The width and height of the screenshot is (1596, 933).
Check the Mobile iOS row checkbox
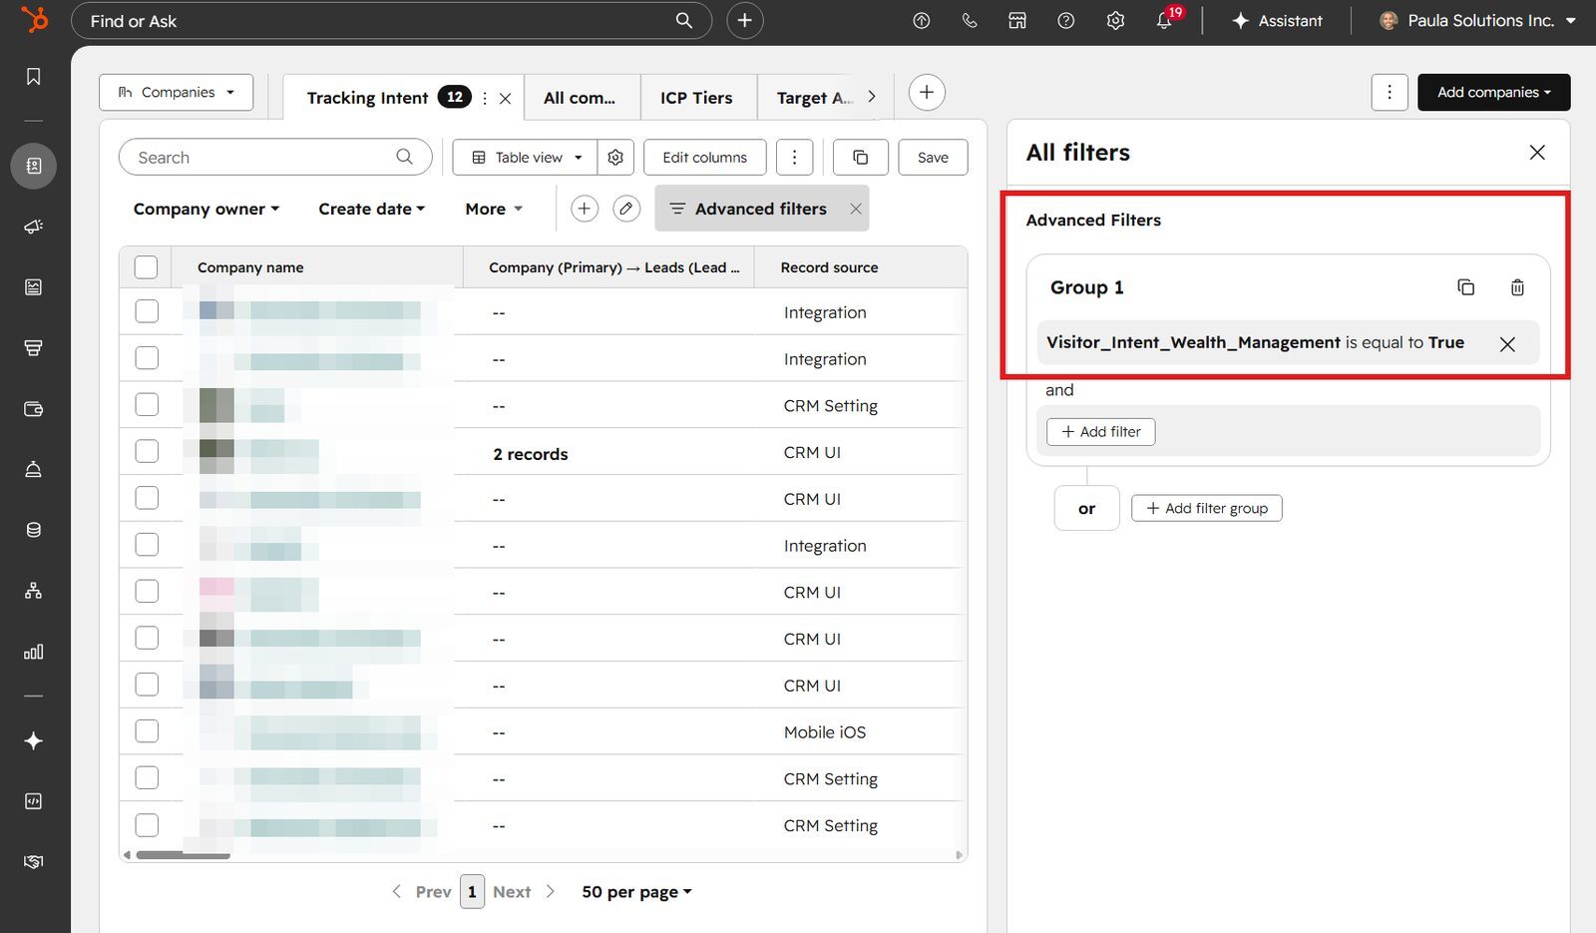[x=147, y=731]
